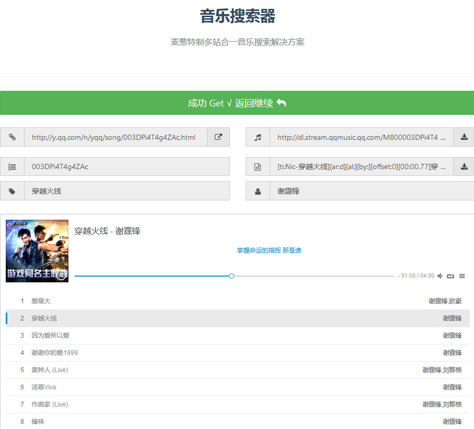Click the tag icon next to 穿越火线
This screenshot has width=474, height=429.
pyautogui.click(x=11, y=190)
